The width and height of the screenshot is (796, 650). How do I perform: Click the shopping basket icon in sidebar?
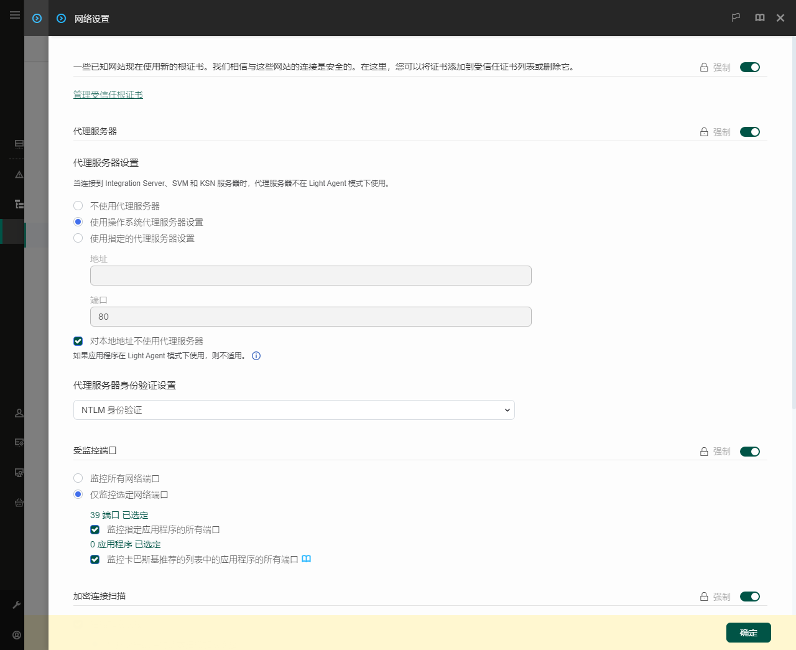(x=19, y=502)
